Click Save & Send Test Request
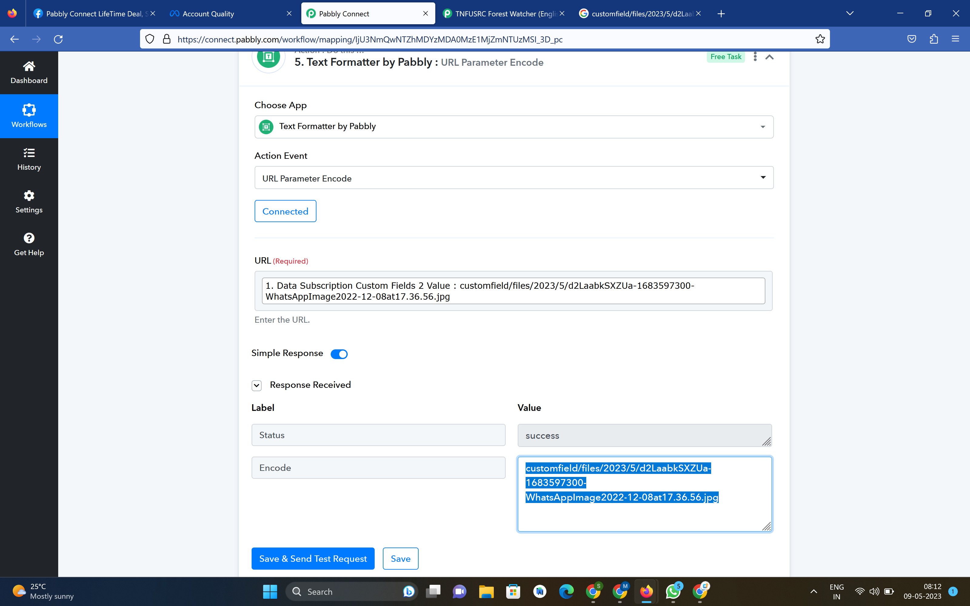Viewport: 970px width, 606px height. point(313,558)
